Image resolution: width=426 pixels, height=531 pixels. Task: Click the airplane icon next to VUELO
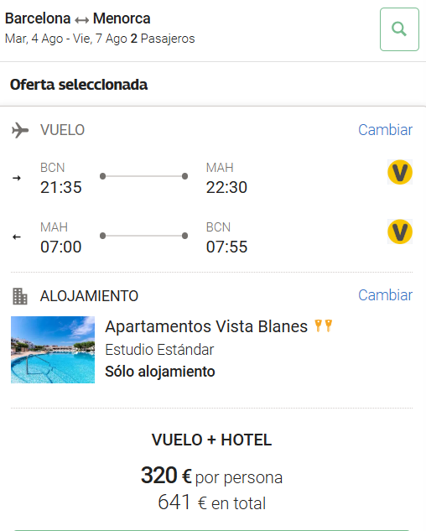[20, 130]
